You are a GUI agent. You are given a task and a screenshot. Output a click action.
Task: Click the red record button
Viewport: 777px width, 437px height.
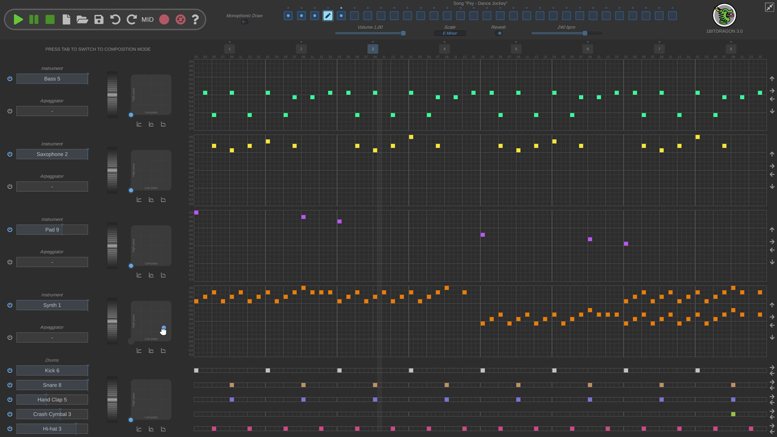(164, 19)
